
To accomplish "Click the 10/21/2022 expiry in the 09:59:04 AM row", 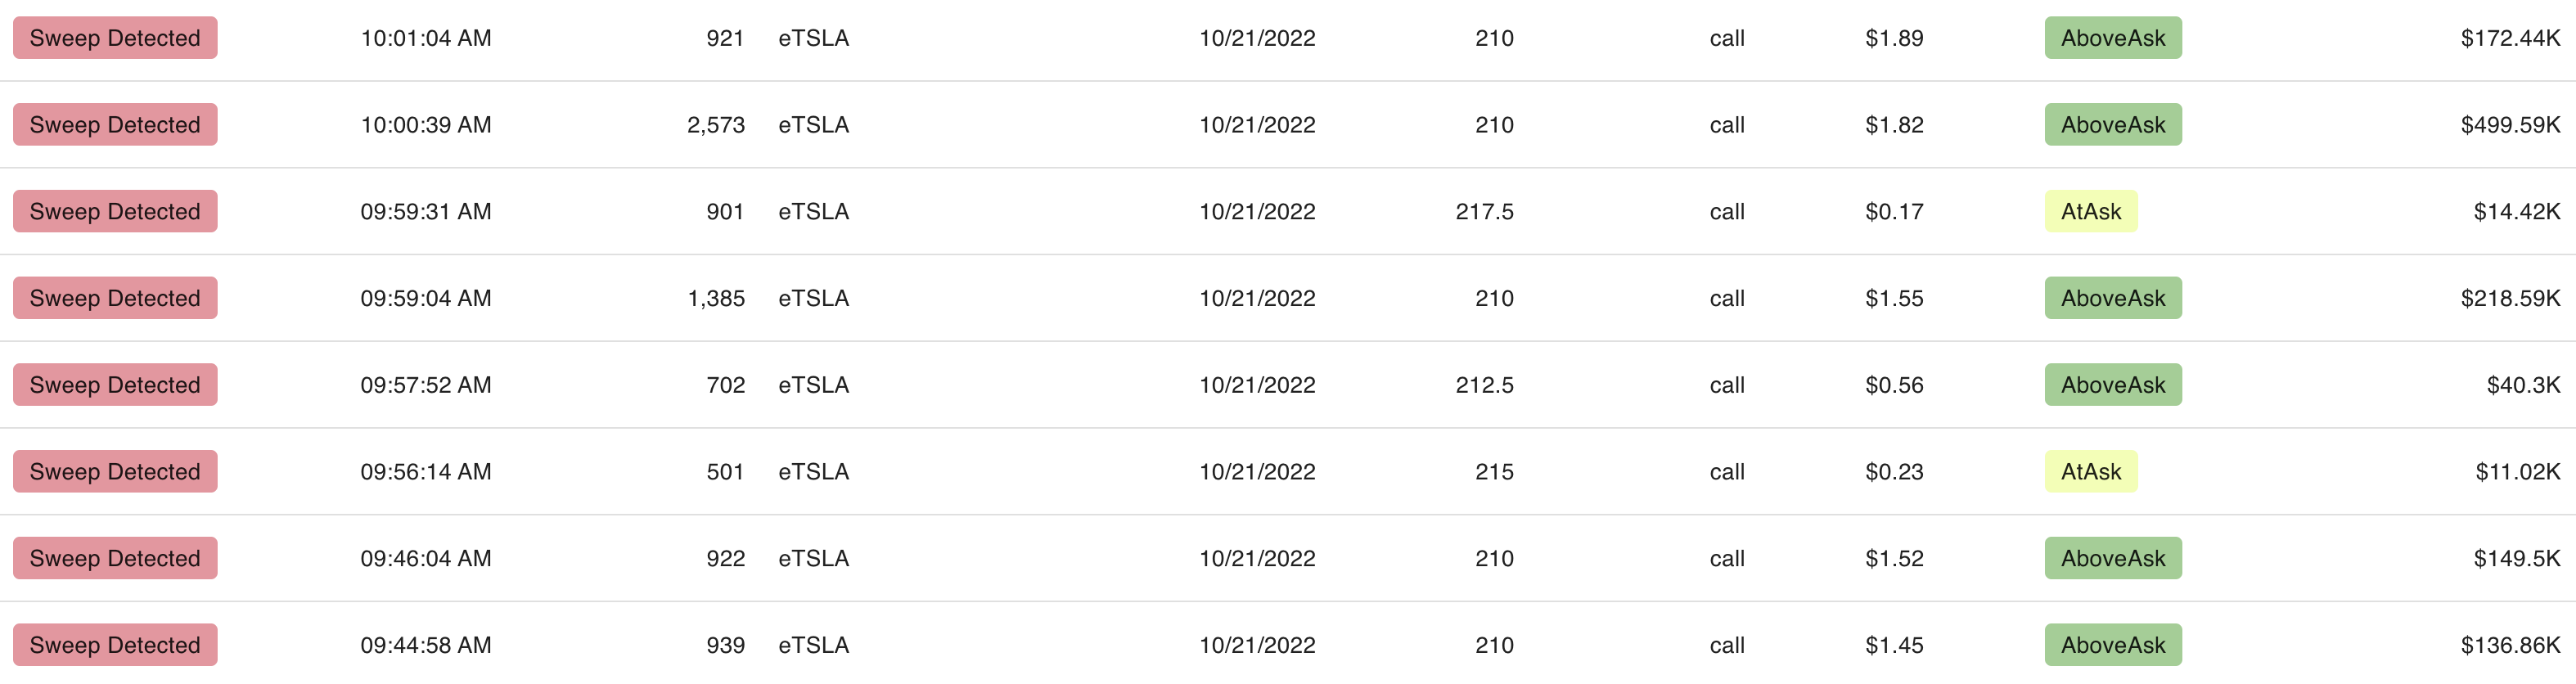I will (x=1257, y=298).
